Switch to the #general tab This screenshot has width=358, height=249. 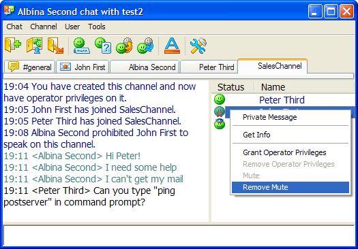30,67
